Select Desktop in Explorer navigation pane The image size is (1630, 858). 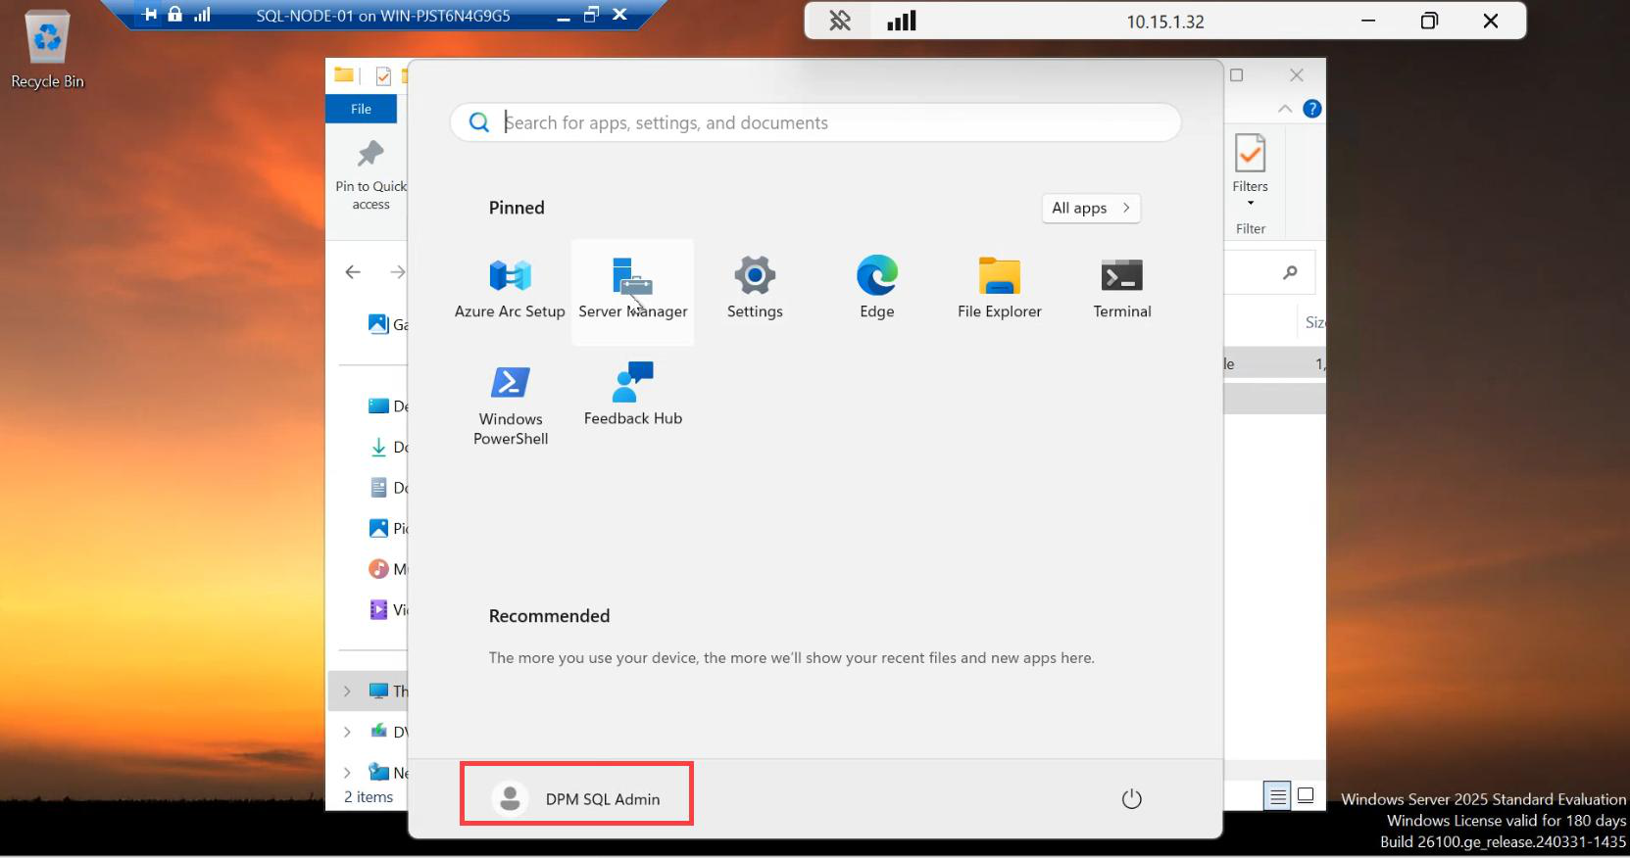pyautogui.click(x=388, y=405)
